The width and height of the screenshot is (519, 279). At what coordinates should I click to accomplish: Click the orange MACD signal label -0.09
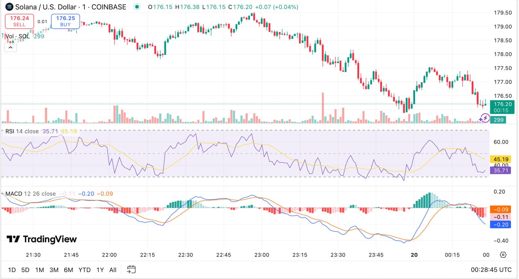[x=500, y=209]
